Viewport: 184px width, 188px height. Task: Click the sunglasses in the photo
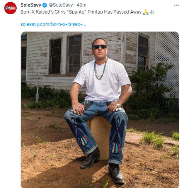coord(100,47)
